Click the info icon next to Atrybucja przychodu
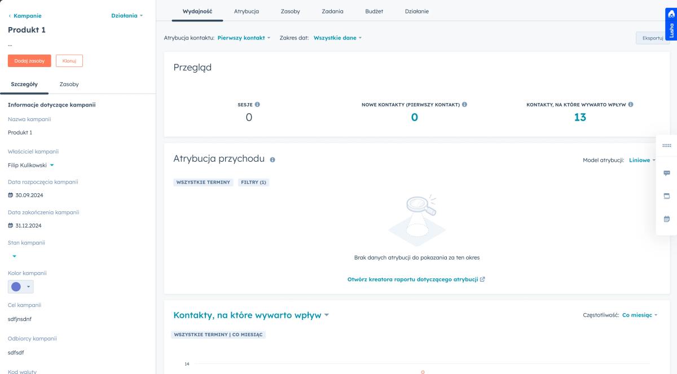This screenshot has width=677, height=374. click(272, 160)
